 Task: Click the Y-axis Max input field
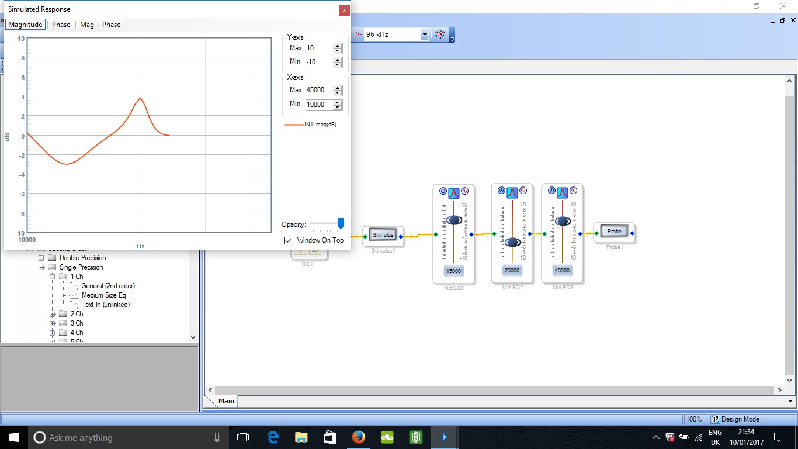(319, 48)
